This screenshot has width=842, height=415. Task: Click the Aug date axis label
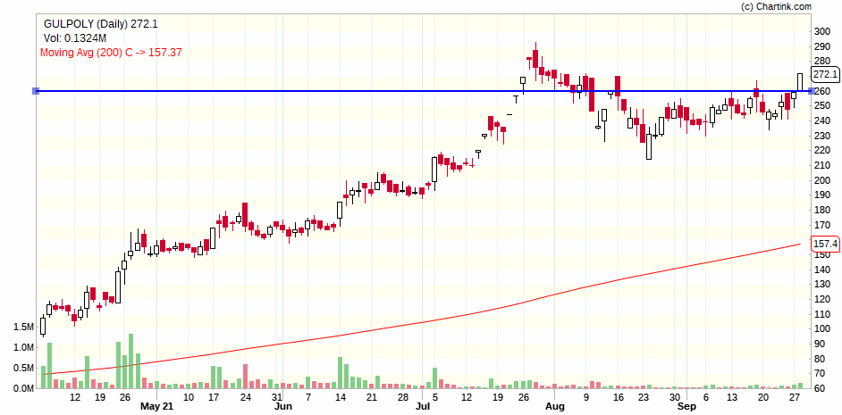(555, 406)
